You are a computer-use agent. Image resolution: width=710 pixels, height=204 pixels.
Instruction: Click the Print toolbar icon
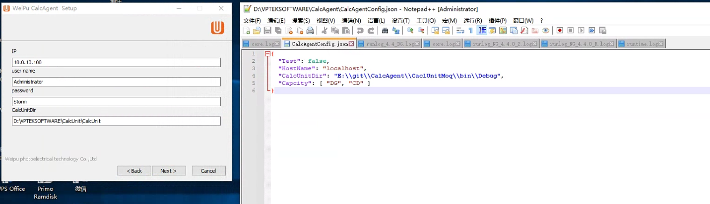(x=310, y=30)
